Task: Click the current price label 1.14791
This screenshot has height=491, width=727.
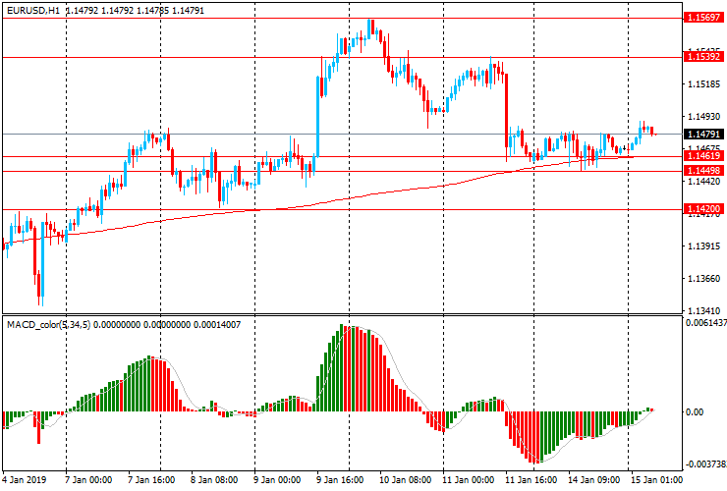Action: 704,135
